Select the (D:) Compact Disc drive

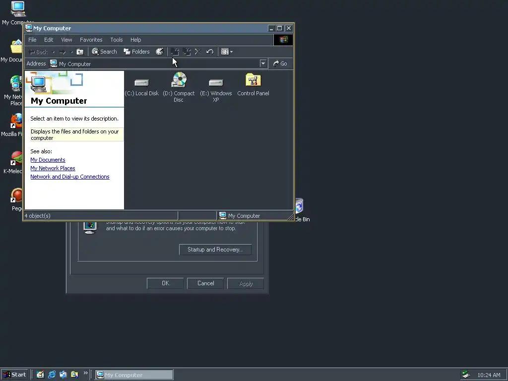click(x=179, y=87)
